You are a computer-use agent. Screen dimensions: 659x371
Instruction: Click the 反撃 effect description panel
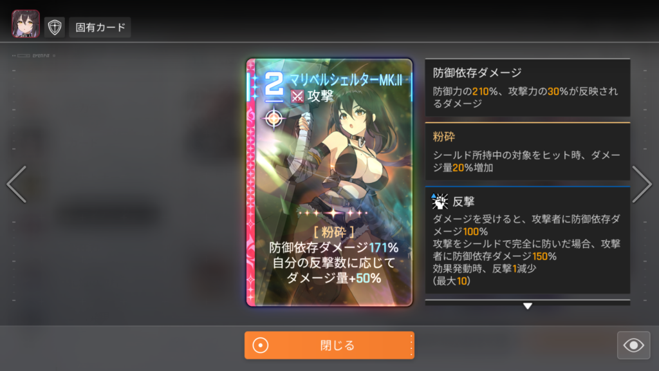[528, 240]
